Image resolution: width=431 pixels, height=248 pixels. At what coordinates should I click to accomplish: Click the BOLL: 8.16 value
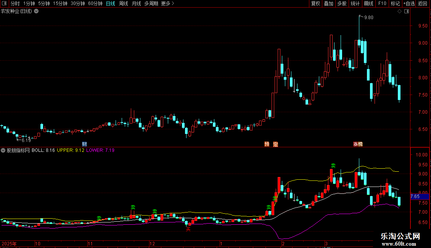click(x=43, y=150)
